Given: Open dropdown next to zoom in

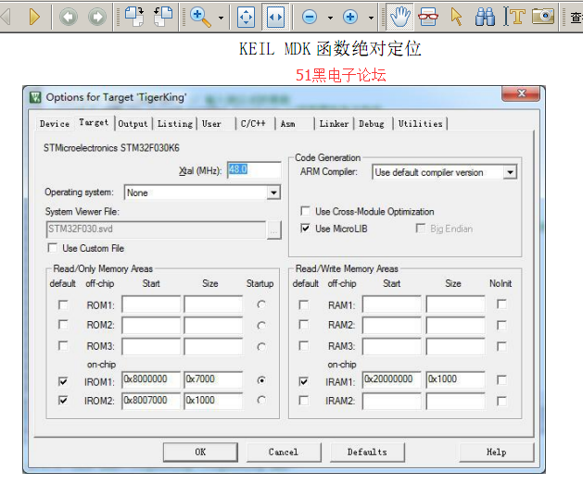Looking at the screenshot, I should (x=371, y=18).
